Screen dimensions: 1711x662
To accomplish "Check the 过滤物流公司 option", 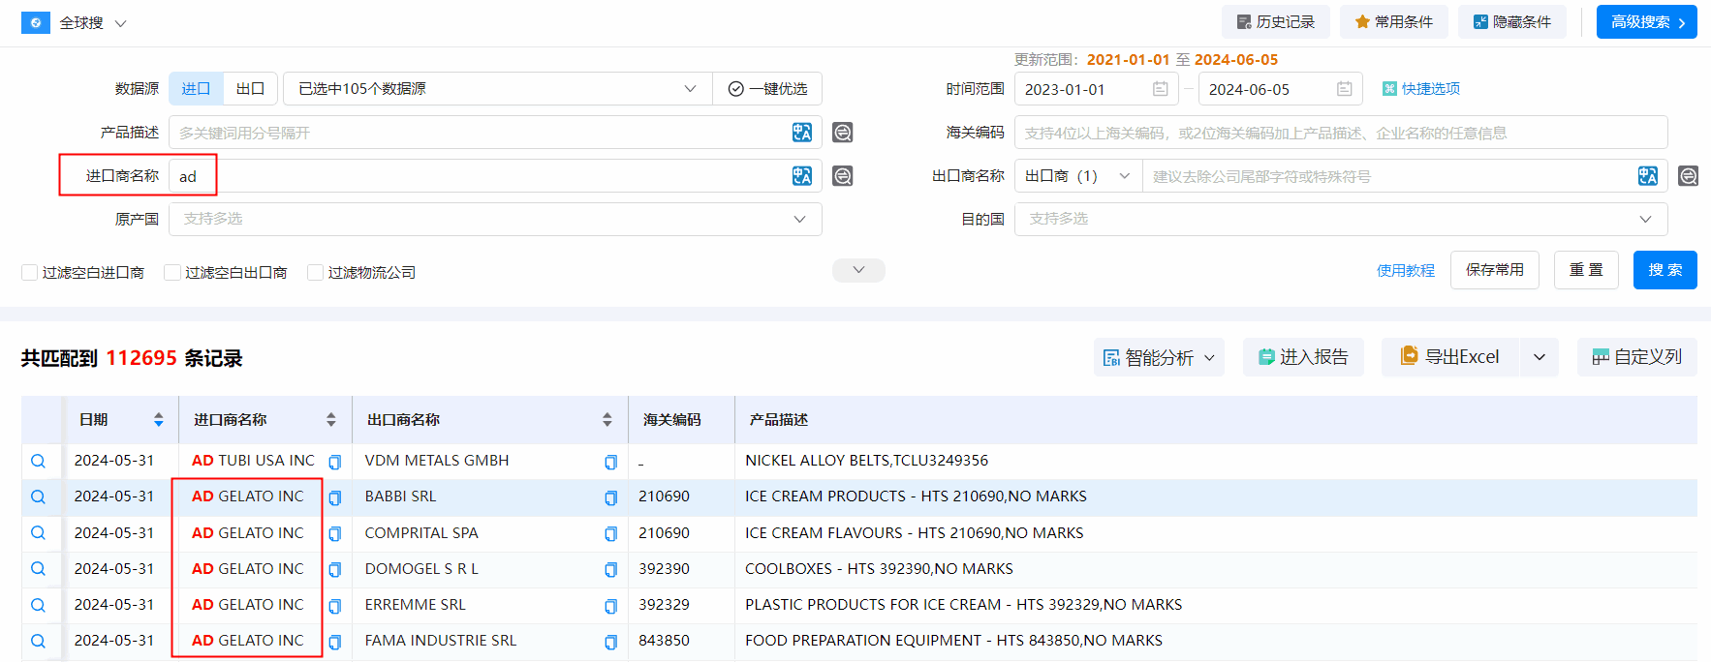I will click(315, 273).
